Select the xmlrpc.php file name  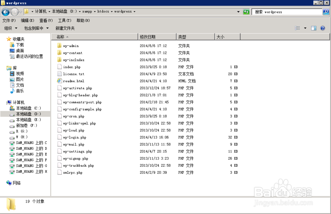(x=72, y=173)
